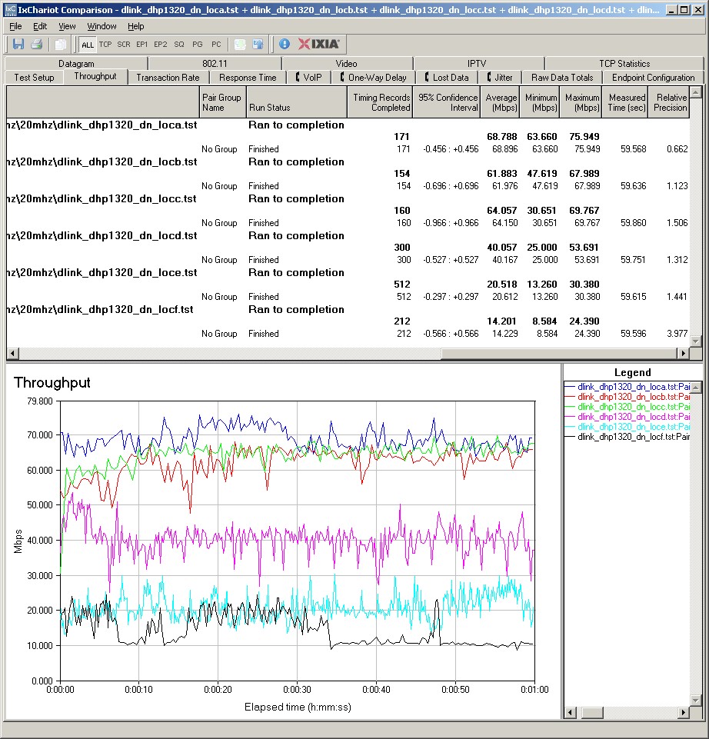Switch to the IPTV tab
Image resolution: width=709 pixels, height=739 pixels.
[x=477, y=64]
